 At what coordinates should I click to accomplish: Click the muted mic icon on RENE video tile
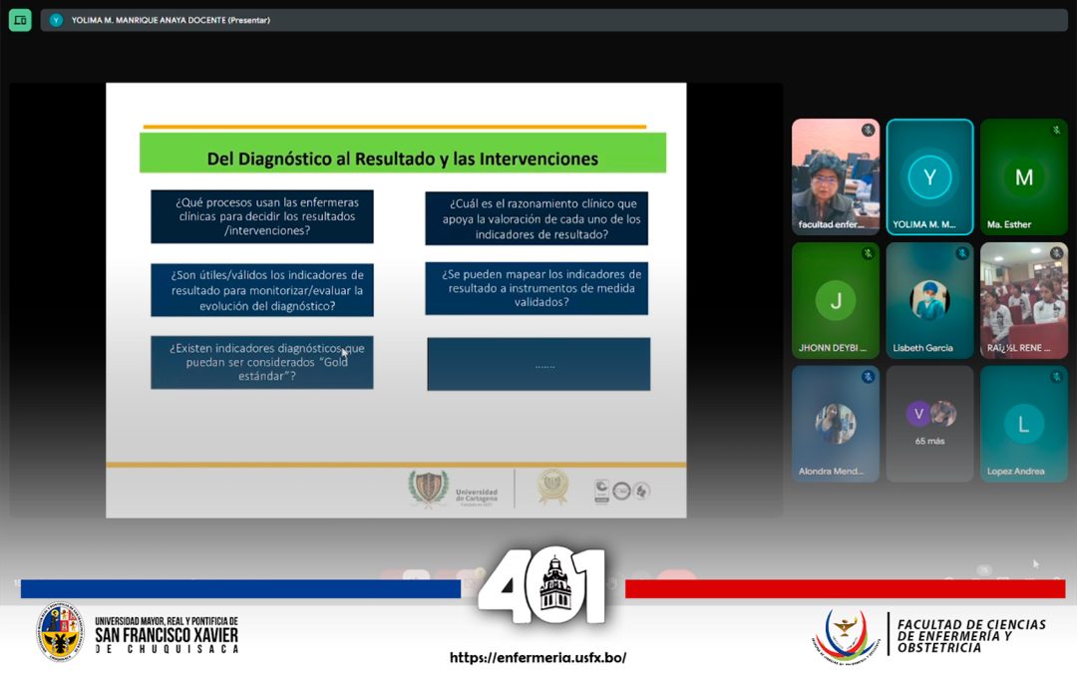[1056, 254]
